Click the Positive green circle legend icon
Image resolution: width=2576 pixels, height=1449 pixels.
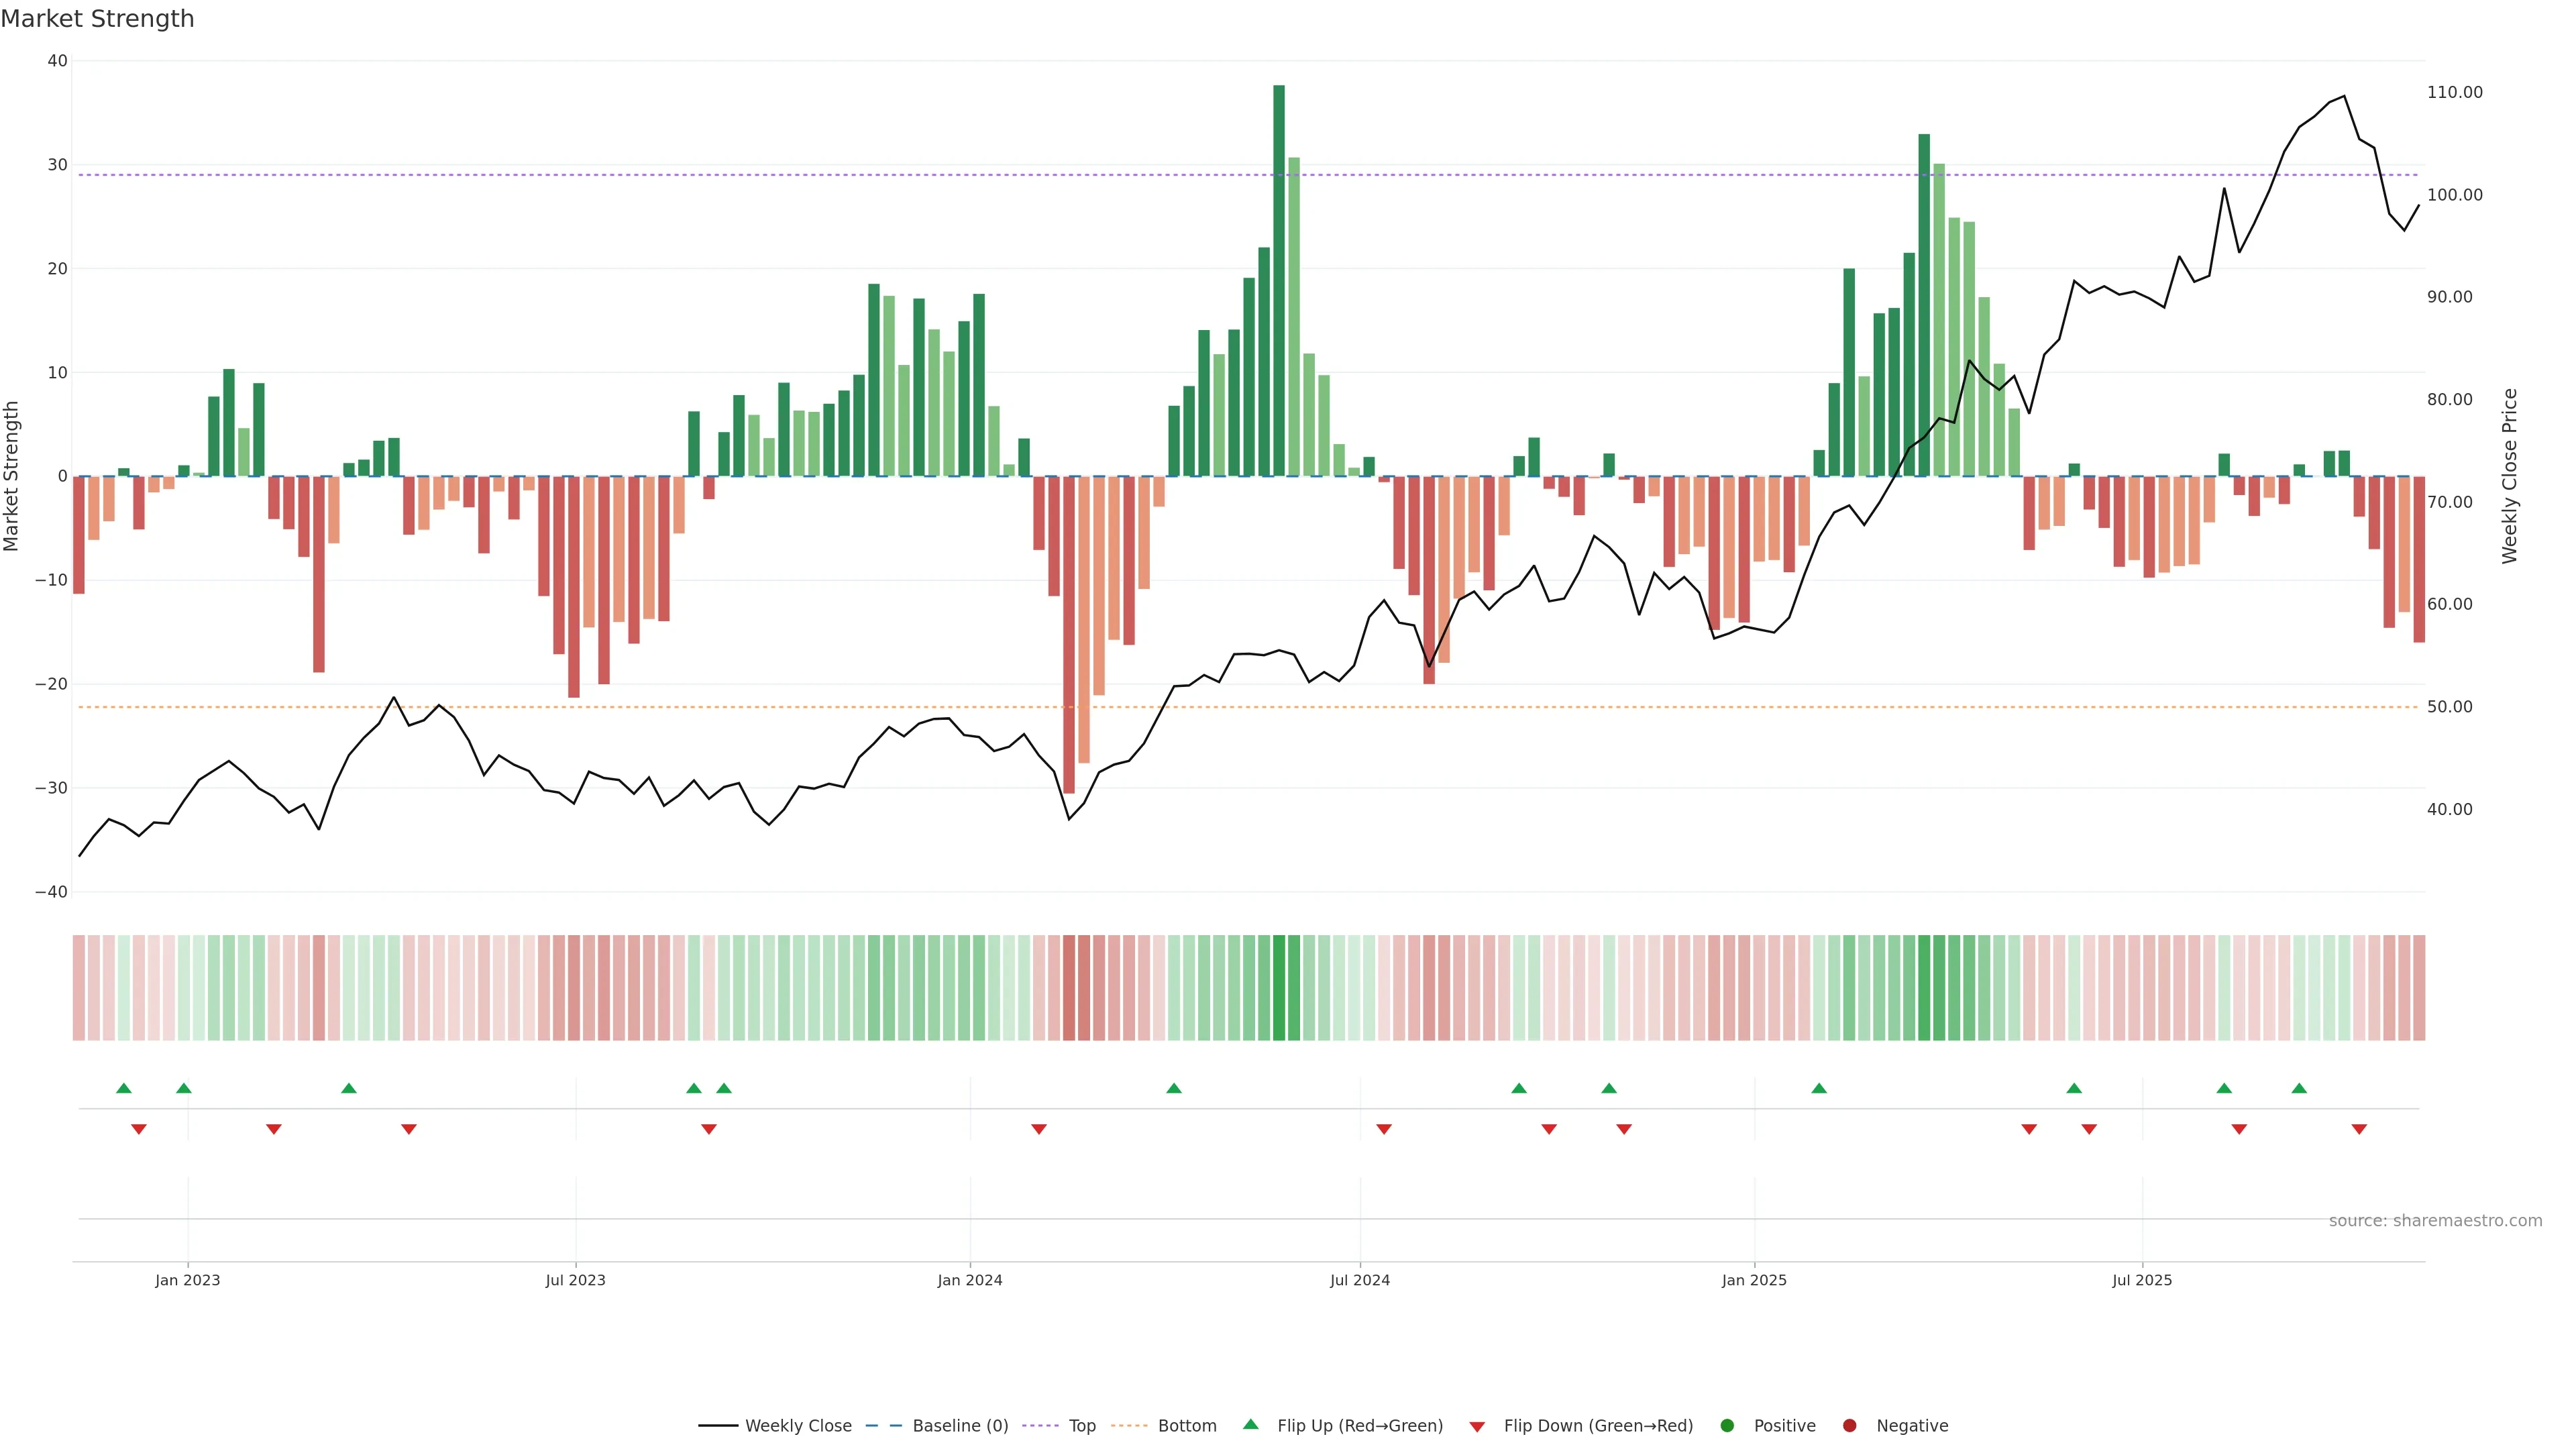coord(1727,1425)
